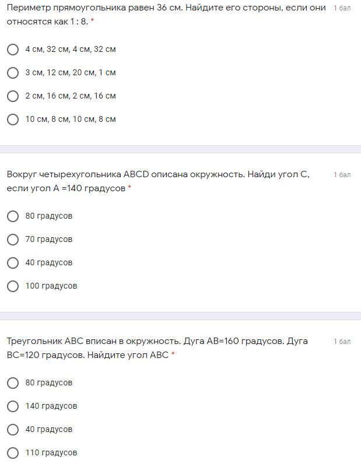Select 140 градусов for angle ABC question

point(13,406)
